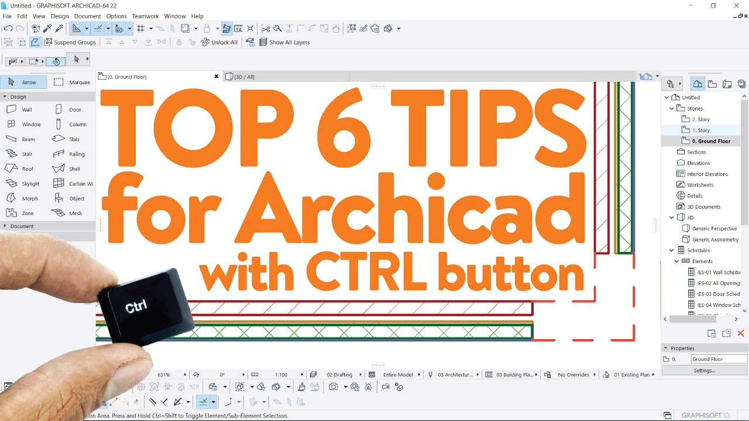Select the Window tool
Screen dimensions: 749x421
point(23,125)
